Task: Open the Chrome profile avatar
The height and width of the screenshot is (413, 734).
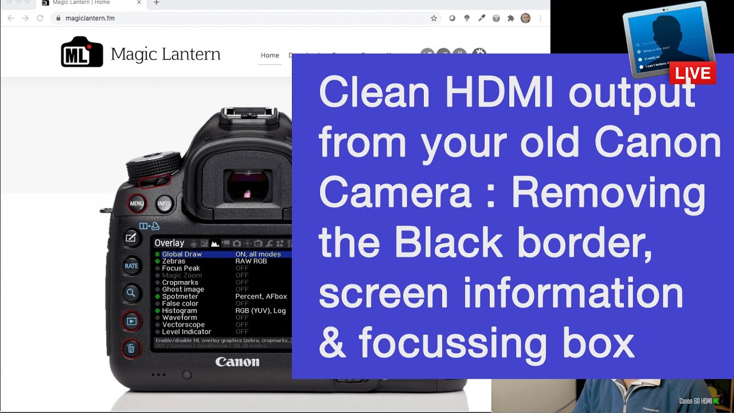Action: coord(526,18)
